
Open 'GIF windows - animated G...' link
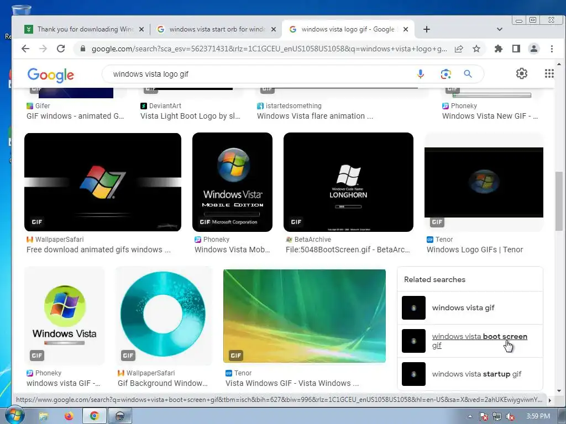point(75,116)
